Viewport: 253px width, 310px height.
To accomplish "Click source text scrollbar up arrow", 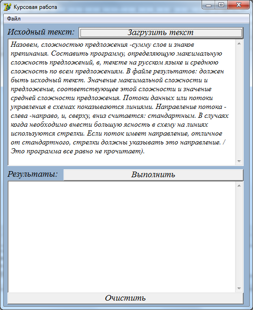I will point(239,43).
